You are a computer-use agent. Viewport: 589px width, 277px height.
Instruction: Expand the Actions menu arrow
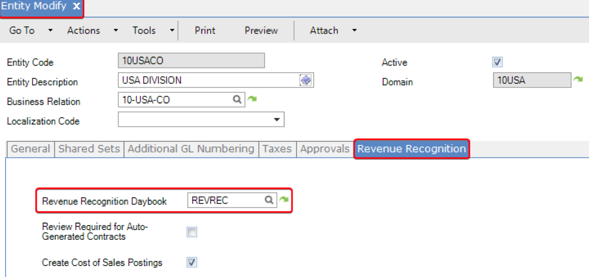click(x=115, y=31)
